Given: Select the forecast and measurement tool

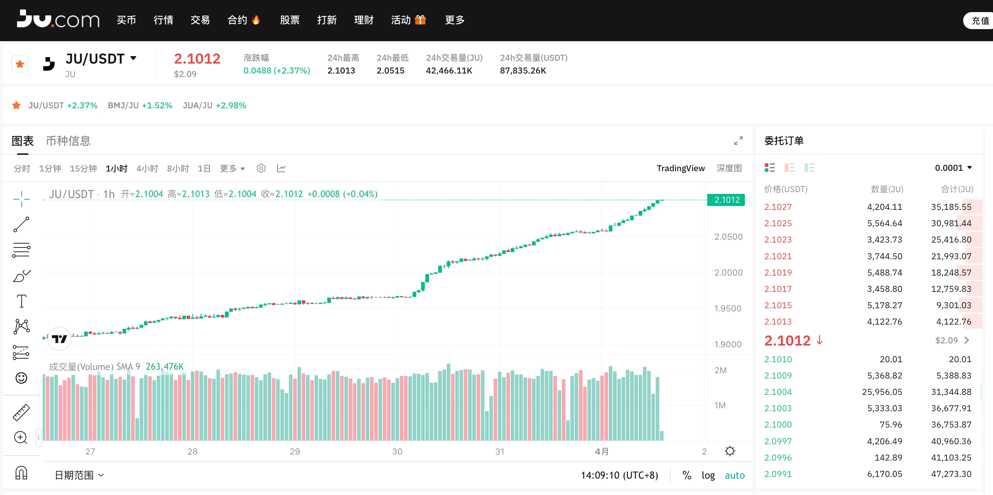Looking at the screenshot, I should pos(21,352).
